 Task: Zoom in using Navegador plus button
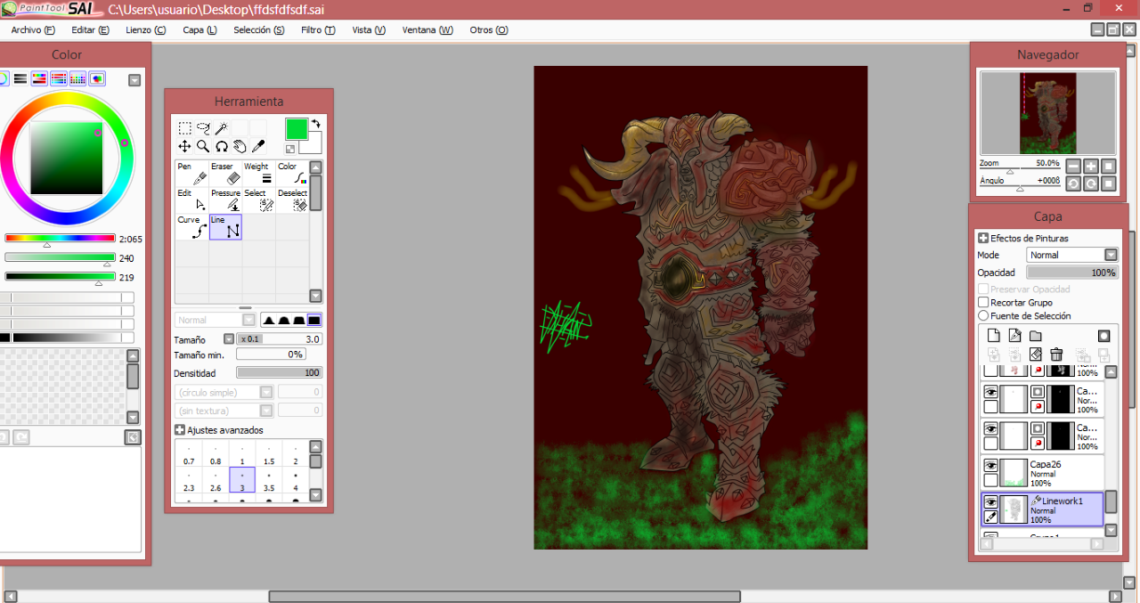1091,166
